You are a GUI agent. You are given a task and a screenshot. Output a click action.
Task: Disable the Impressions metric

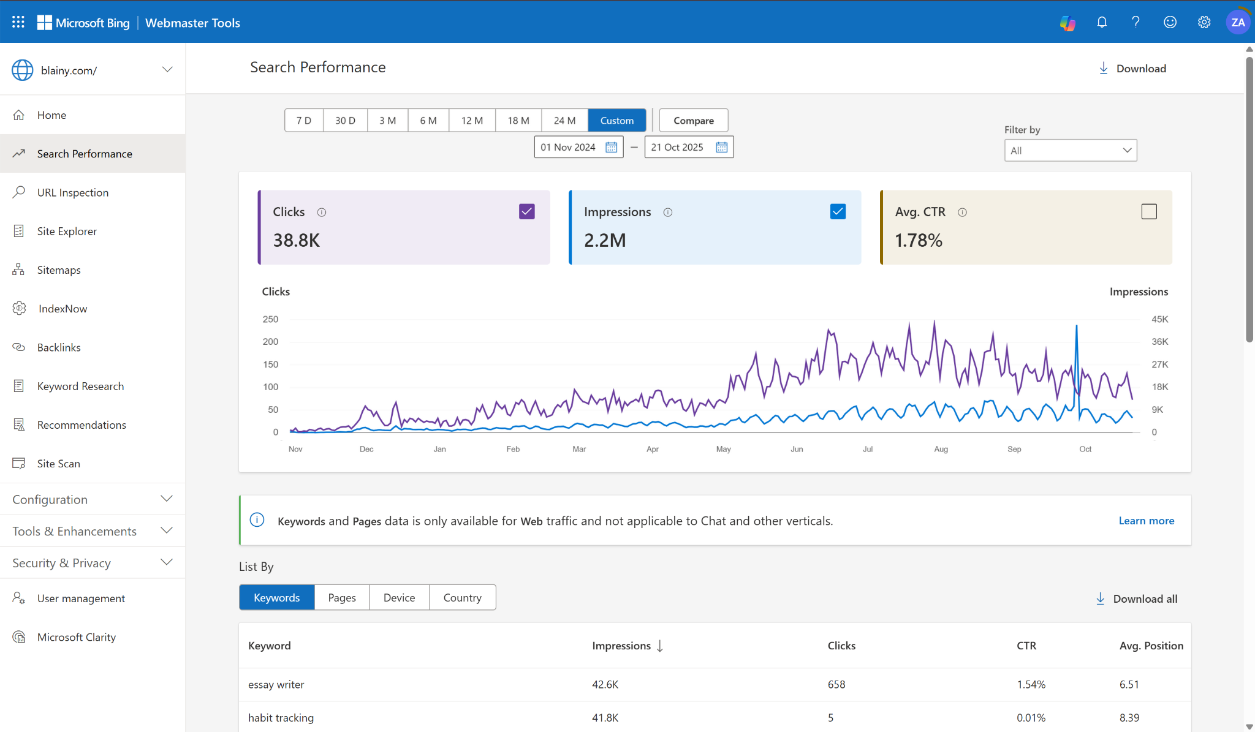(x=838, y=211)
